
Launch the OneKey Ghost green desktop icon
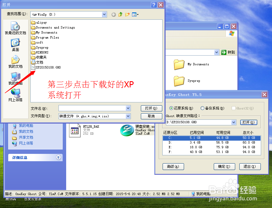(127, 130)
